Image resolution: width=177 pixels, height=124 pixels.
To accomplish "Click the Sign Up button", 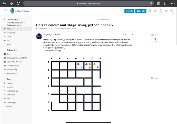I will pos(129,11).
